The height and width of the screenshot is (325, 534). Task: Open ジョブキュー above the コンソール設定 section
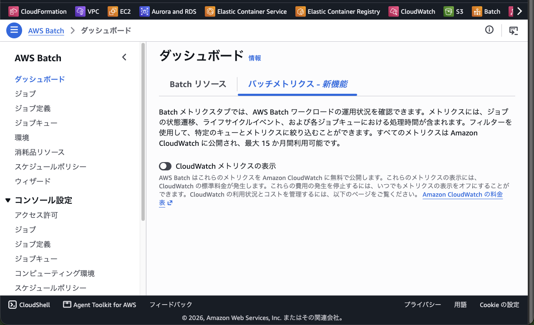click(x=36, y=123)
